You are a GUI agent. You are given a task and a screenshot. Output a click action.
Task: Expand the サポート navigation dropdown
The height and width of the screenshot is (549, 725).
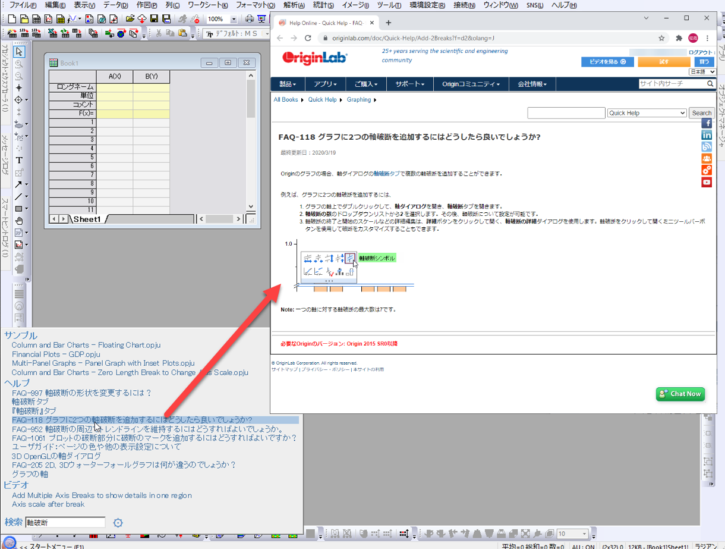coord(410,84)
